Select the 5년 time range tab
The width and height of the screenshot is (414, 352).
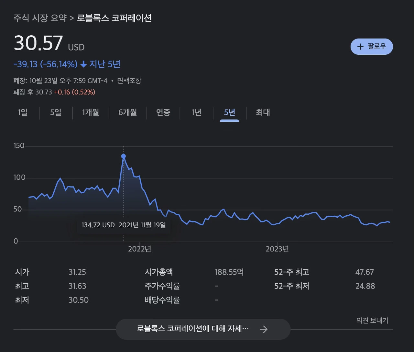coord(230,112)
